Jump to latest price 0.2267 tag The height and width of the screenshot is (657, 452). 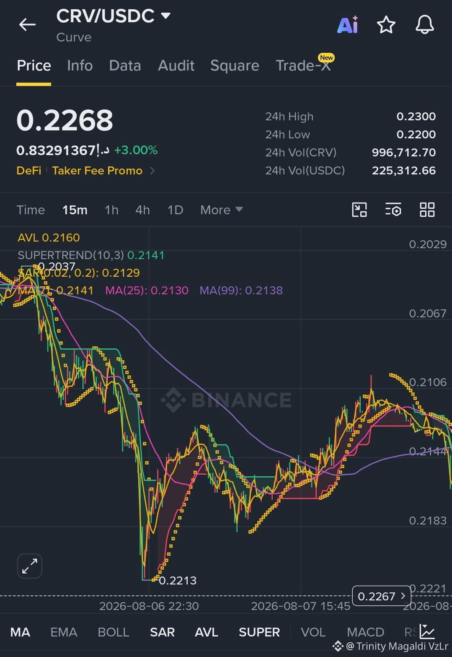pos(381,596)
